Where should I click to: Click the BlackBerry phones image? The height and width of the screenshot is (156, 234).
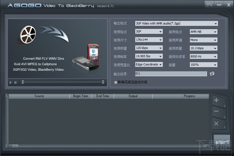(x=86, y=57)
